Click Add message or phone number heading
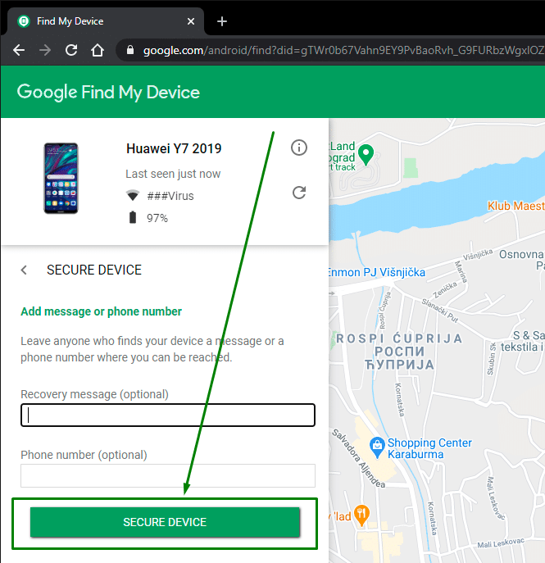The width and height of the screenshot is (545, 563). pyautogui.click(x=102, y=311)
